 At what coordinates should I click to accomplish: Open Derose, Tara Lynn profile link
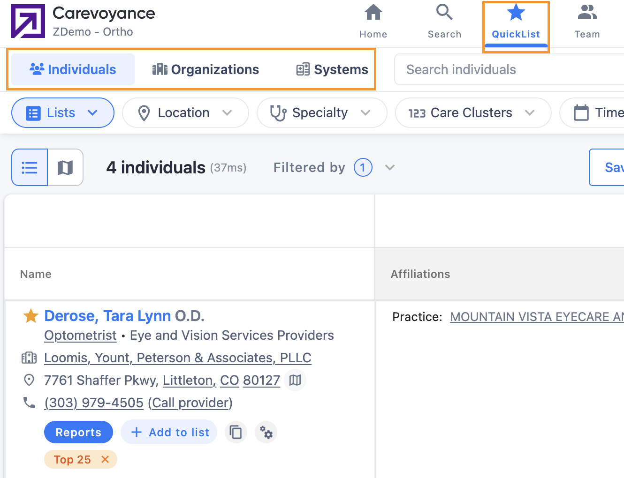[x=107, y=316]
